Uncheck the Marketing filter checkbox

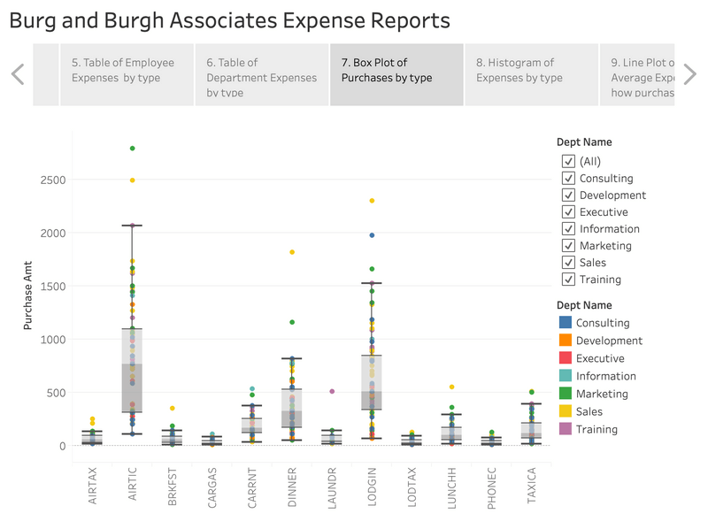[x=568, y=246]
